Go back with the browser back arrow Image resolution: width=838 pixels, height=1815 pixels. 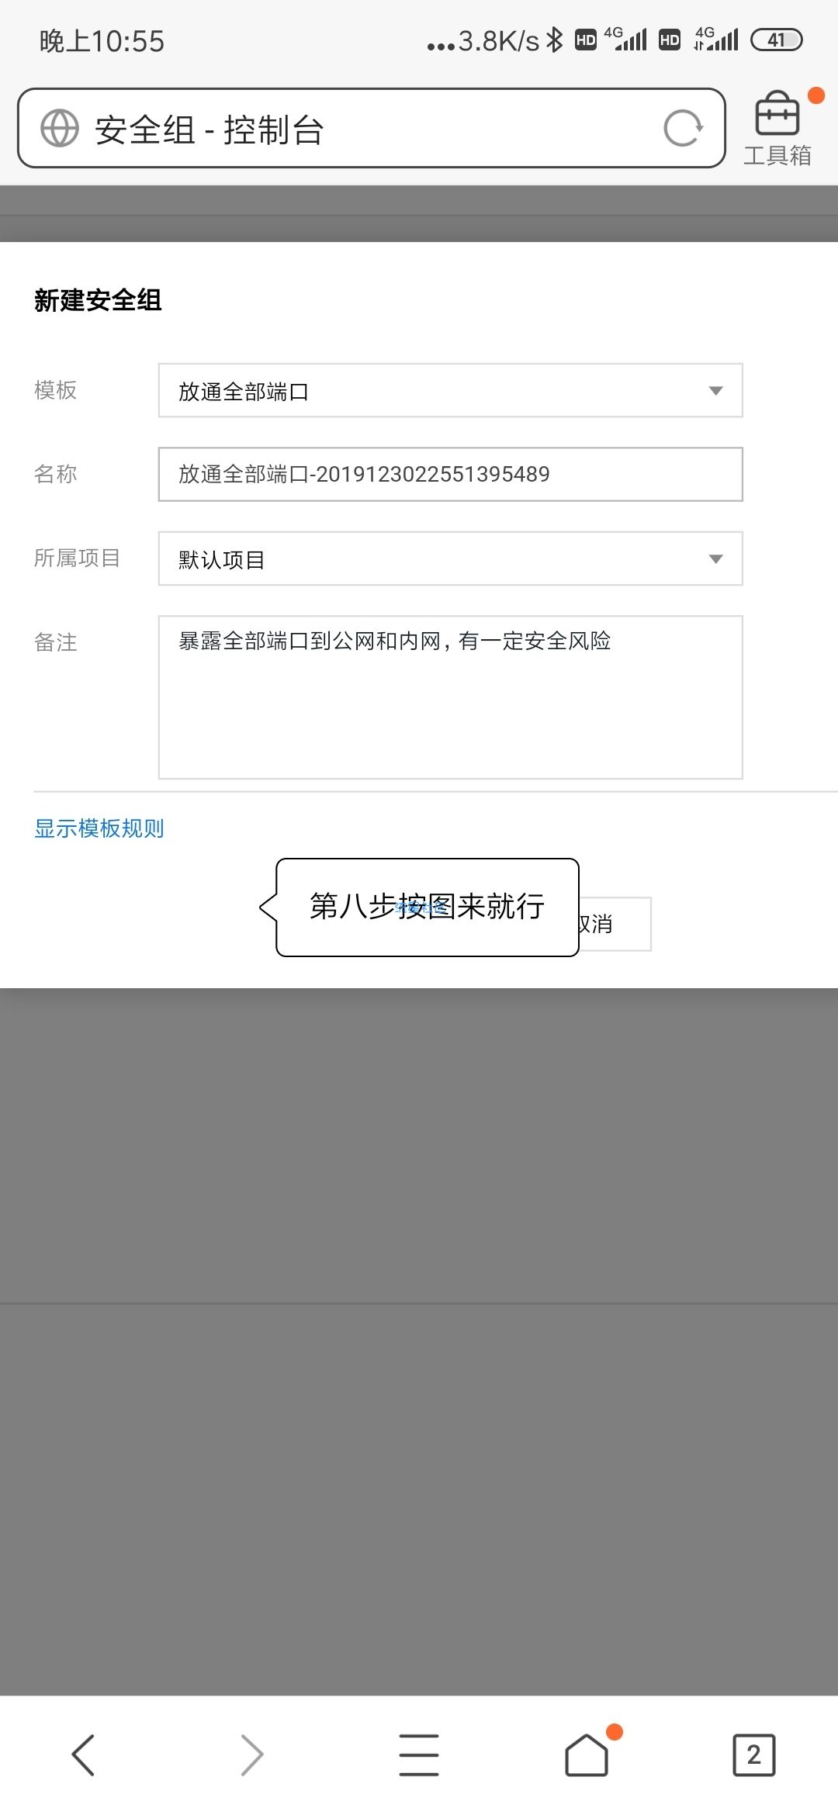point(83,1754)
